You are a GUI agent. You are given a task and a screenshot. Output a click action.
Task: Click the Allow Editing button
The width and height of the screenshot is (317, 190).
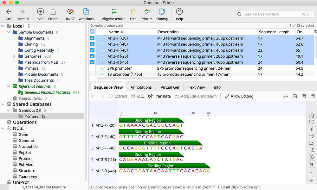click(239, 96)
